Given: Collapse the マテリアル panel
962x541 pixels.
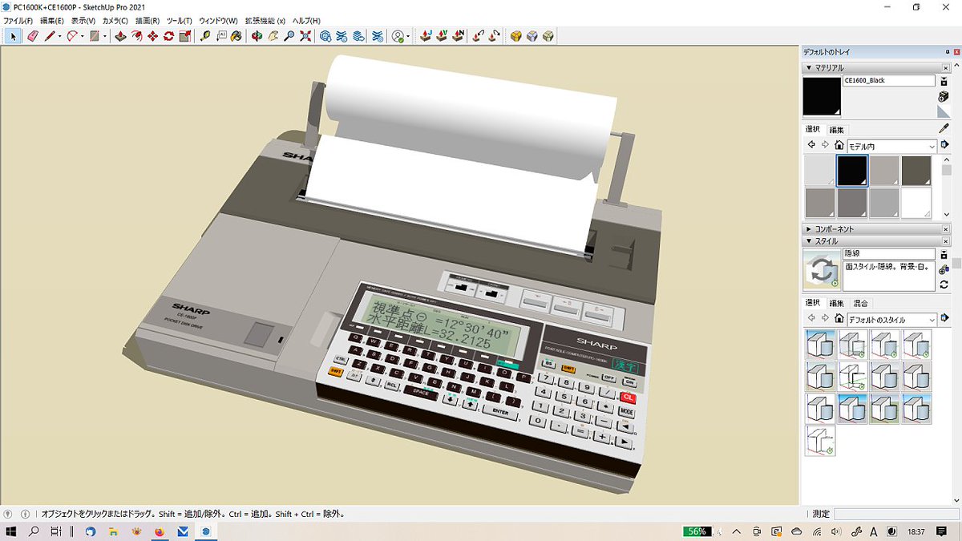Looking at the screenshot, I should coord(809,68).
